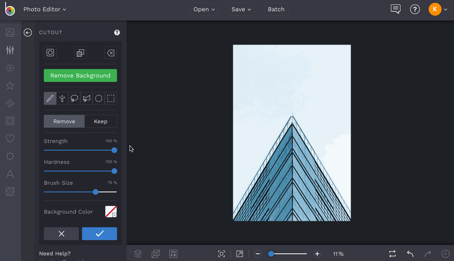Click the zoom level slider handle

271,254
